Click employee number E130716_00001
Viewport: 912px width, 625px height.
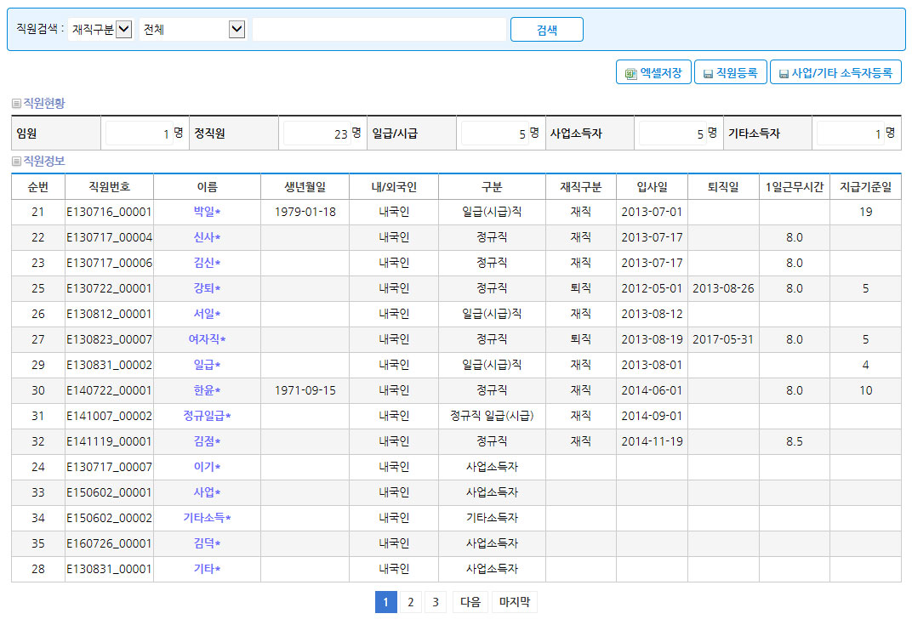tap(110, 213)
